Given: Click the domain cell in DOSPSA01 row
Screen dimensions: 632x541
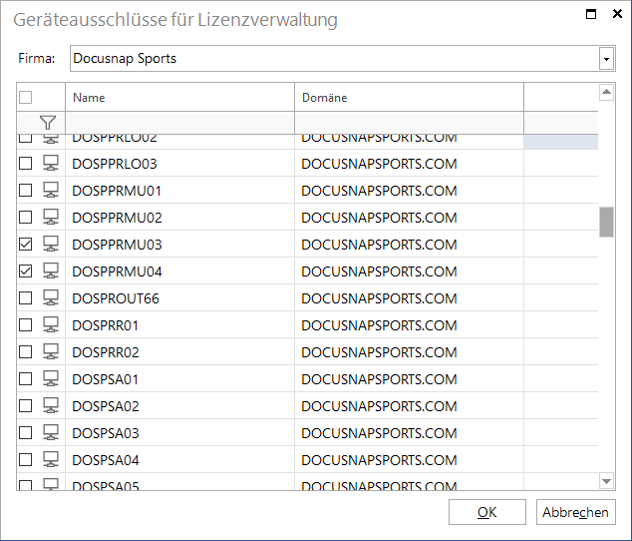Looking at the screenshot, I should 409,378.
